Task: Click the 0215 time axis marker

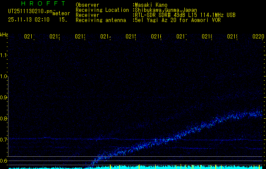Action: tap(131, 37)
